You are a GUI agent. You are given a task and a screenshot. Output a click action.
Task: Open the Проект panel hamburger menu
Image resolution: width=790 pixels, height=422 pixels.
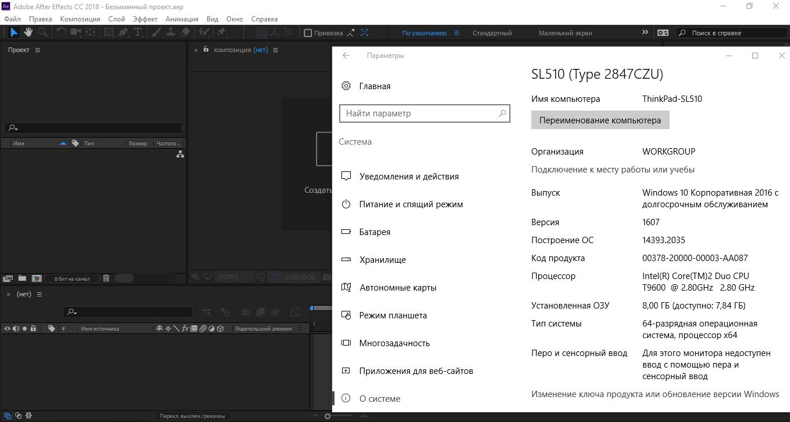[x=38, y=50]
